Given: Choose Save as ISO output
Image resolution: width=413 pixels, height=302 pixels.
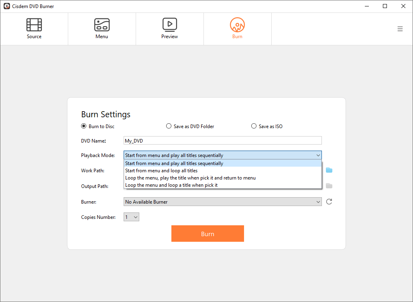Looking at the screenshot, I should [x=254, y=126].
